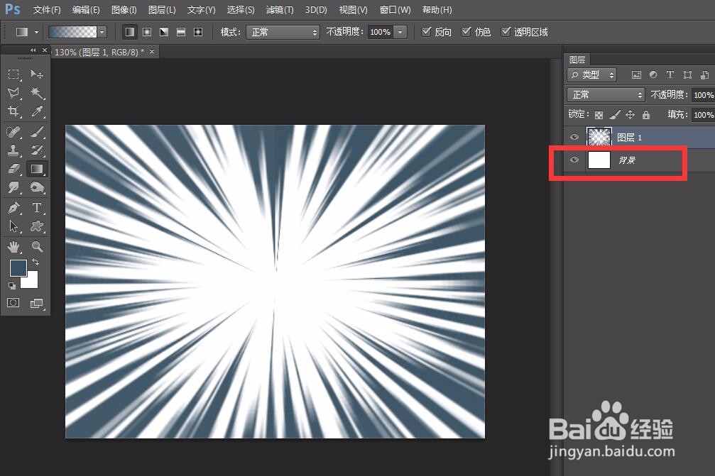Choose diamond gradient style
715x476 pixels.
[x=198, y=32]
